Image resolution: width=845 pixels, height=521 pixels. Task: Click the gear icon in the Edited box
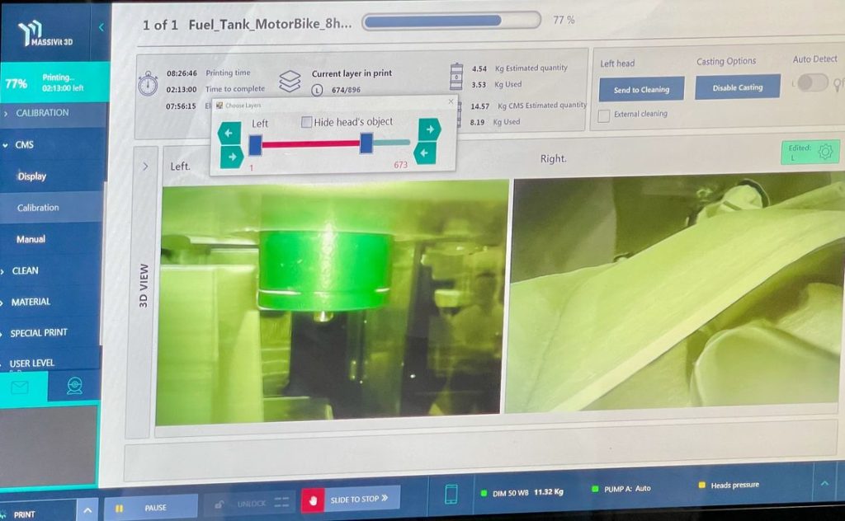coord(825,151)
